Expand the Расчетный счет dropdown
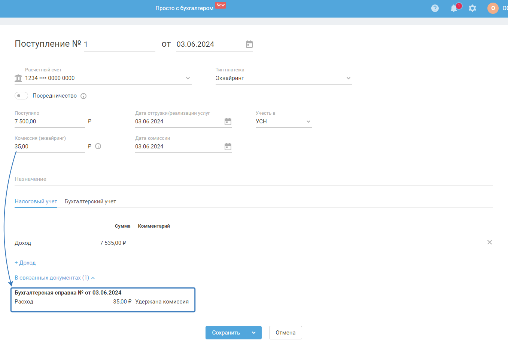Viewport: 508px width, 342px height. [x=188, y=78]
